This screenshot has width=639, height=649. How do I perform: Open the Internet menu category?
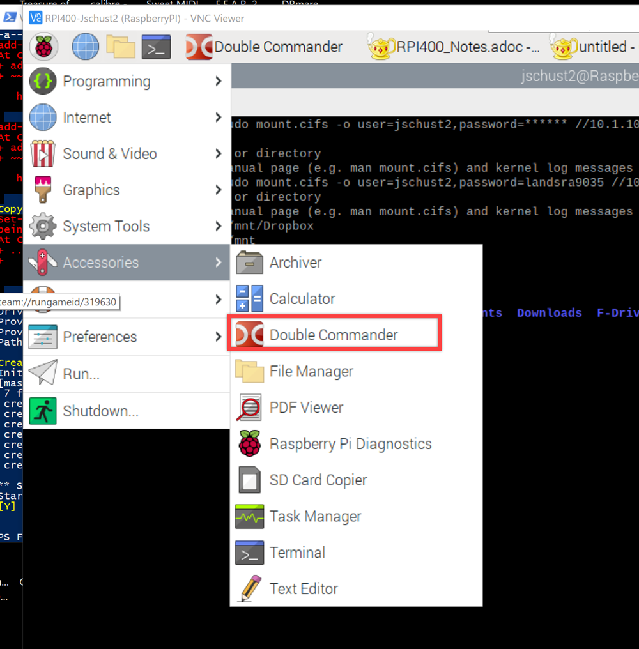[x=127, y=118]
